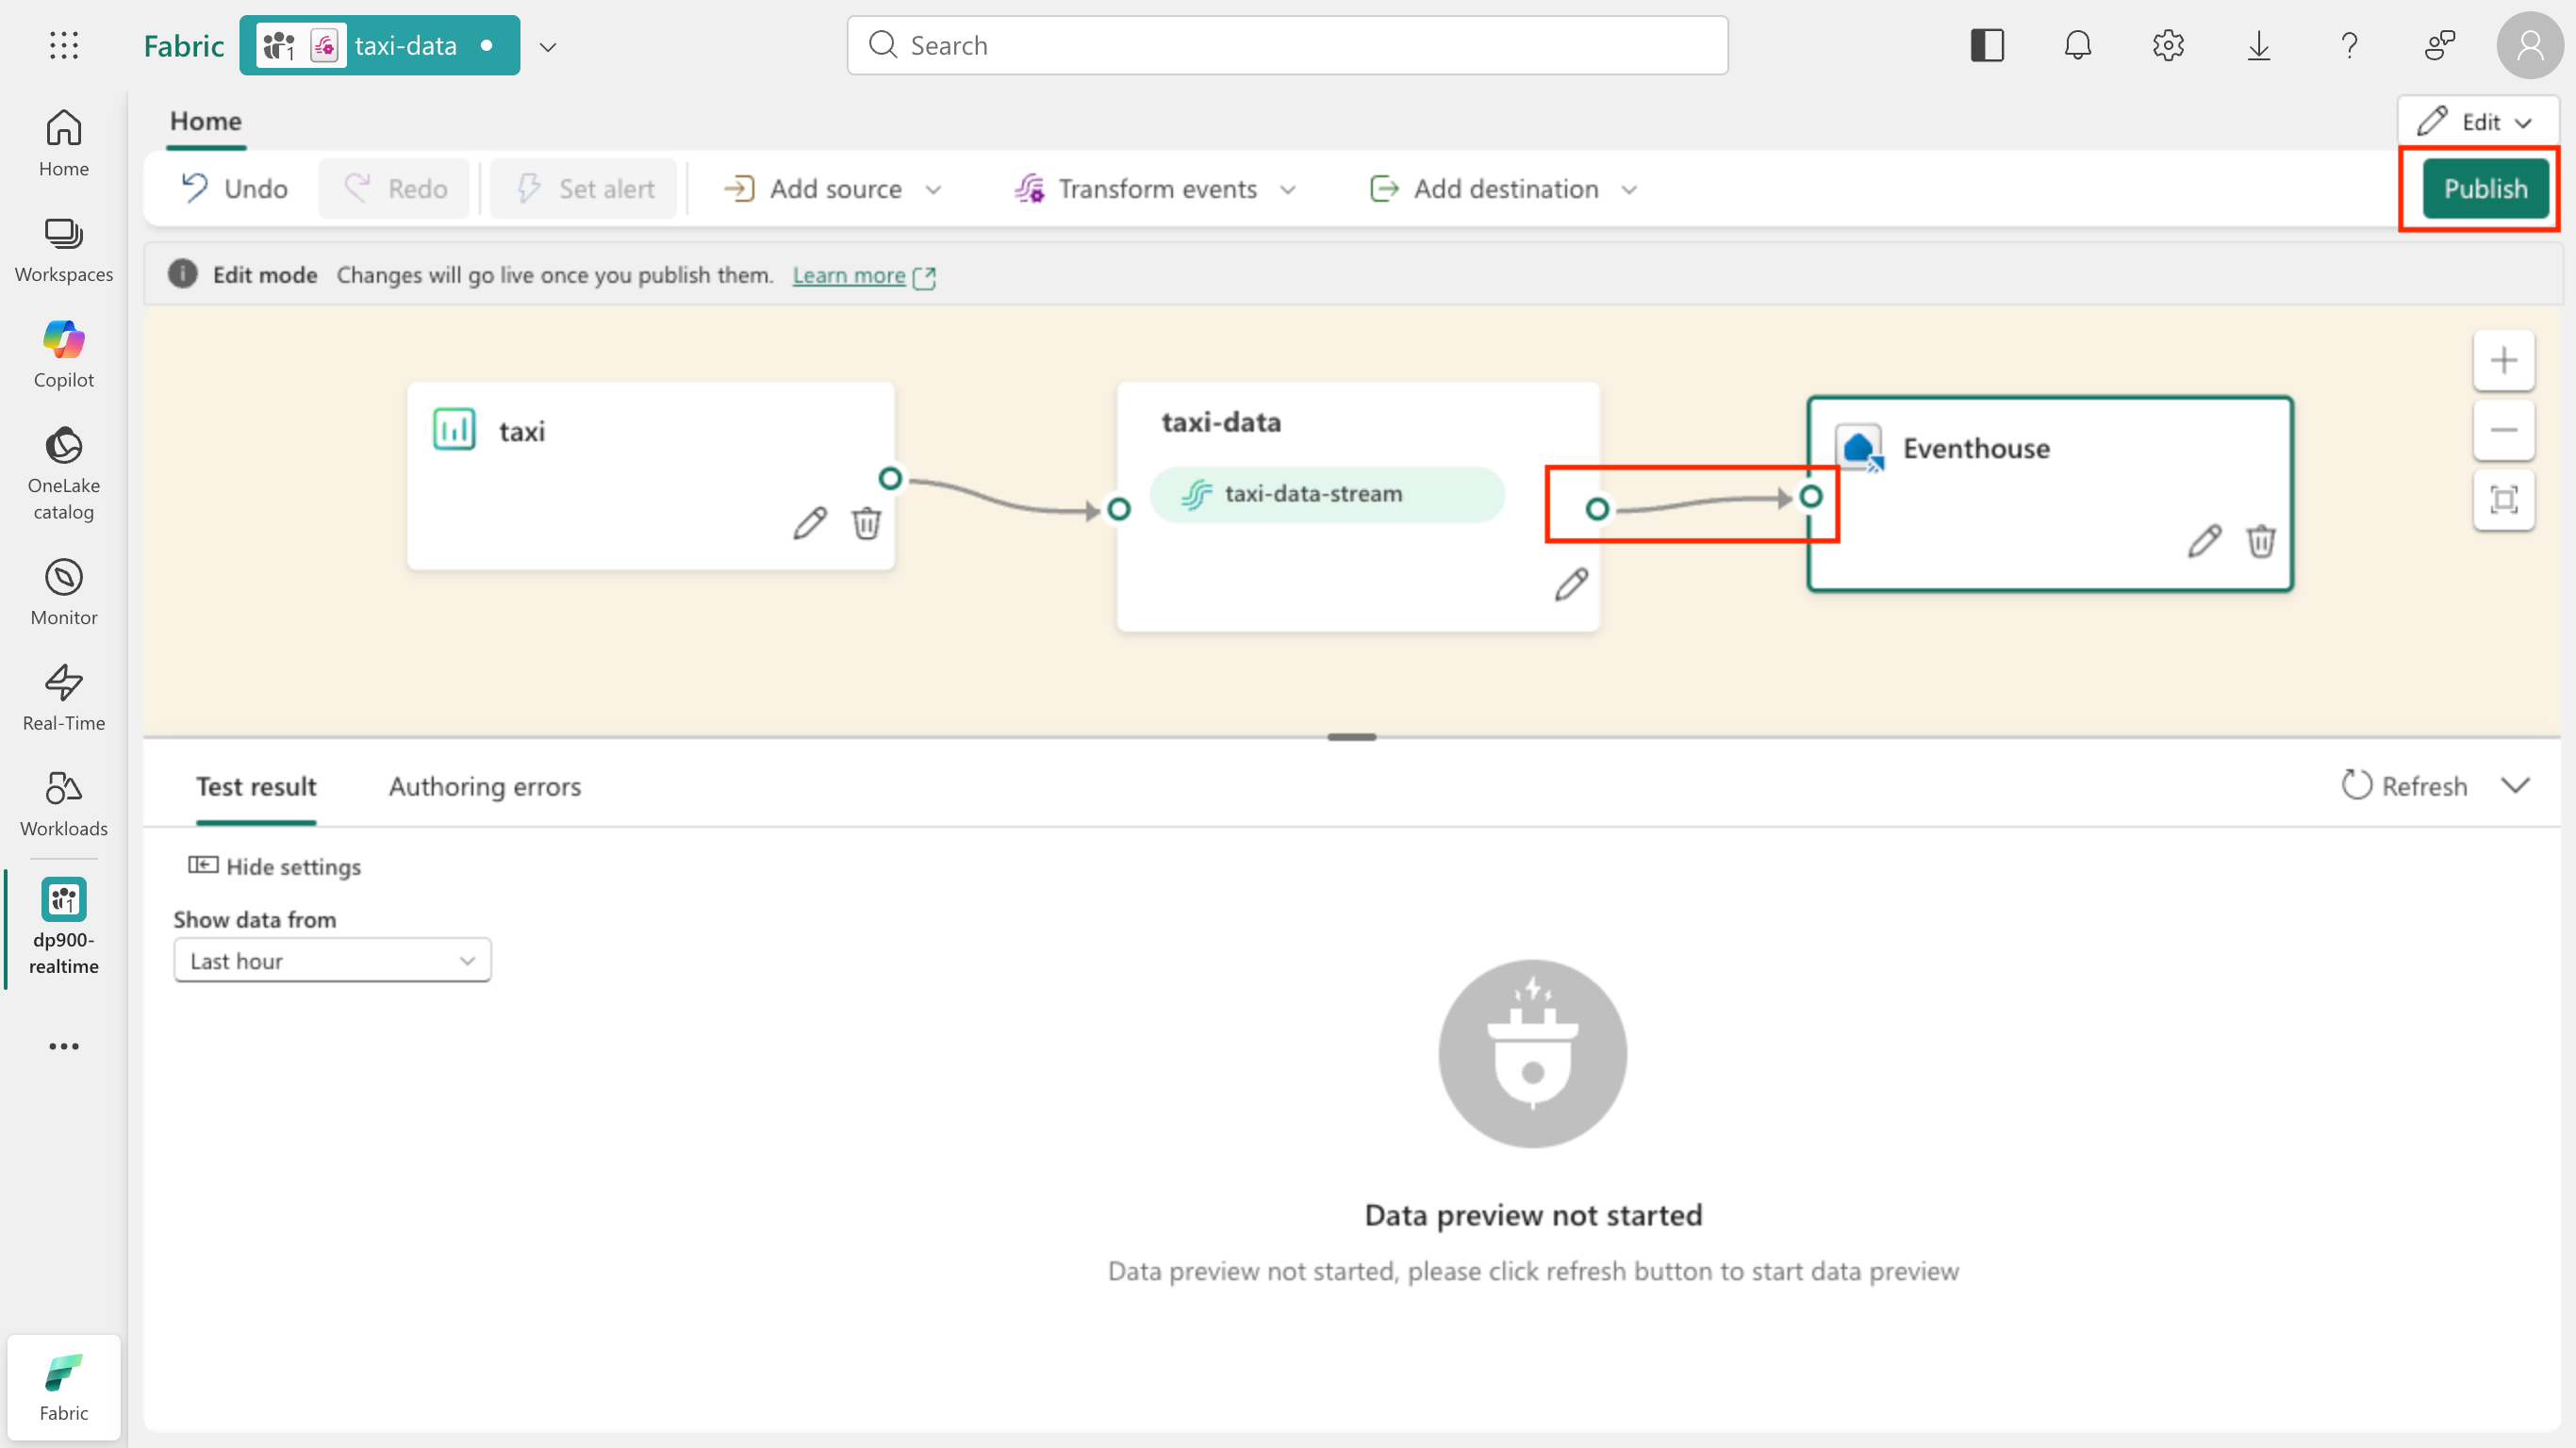This screenshot has width=2576, height=1448.
Task: Click the "Edit mode" info icon
Action: click(x=182, y=274)
